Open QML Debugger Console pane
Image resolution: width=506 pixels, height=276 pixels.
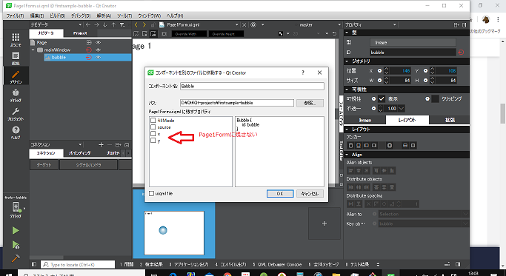277,264
